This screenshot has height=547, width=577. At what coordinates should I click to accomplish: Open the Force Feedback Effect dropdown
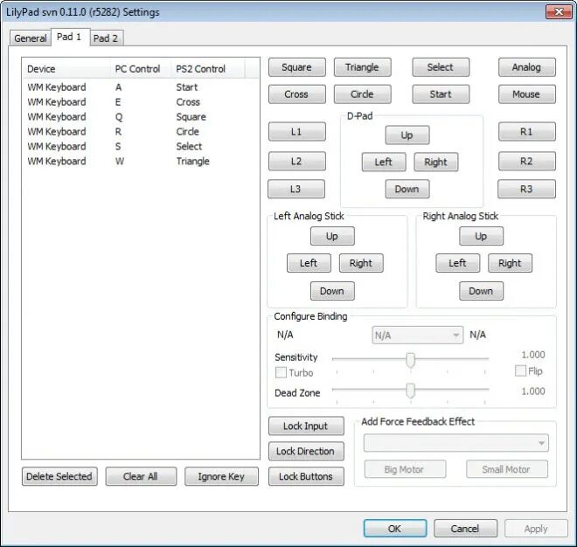point(456,443)
